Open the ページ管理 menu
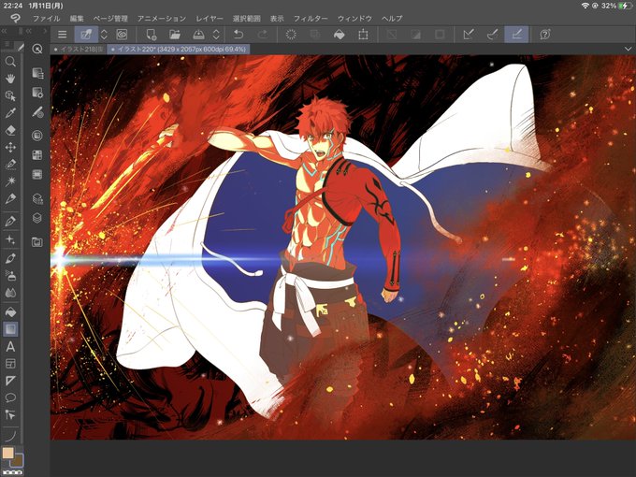Image resolution: width=636 pixels, height=477 pixels. [110, 19]
